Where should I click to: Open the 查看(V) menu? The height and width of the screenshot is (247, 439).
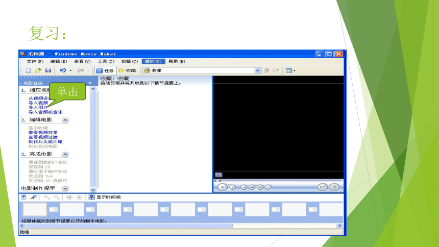point(82,61)
